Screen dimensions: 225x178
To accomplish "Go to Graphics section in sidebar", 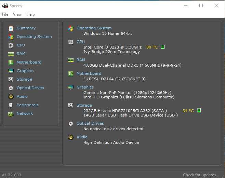I will click(25, 71).
